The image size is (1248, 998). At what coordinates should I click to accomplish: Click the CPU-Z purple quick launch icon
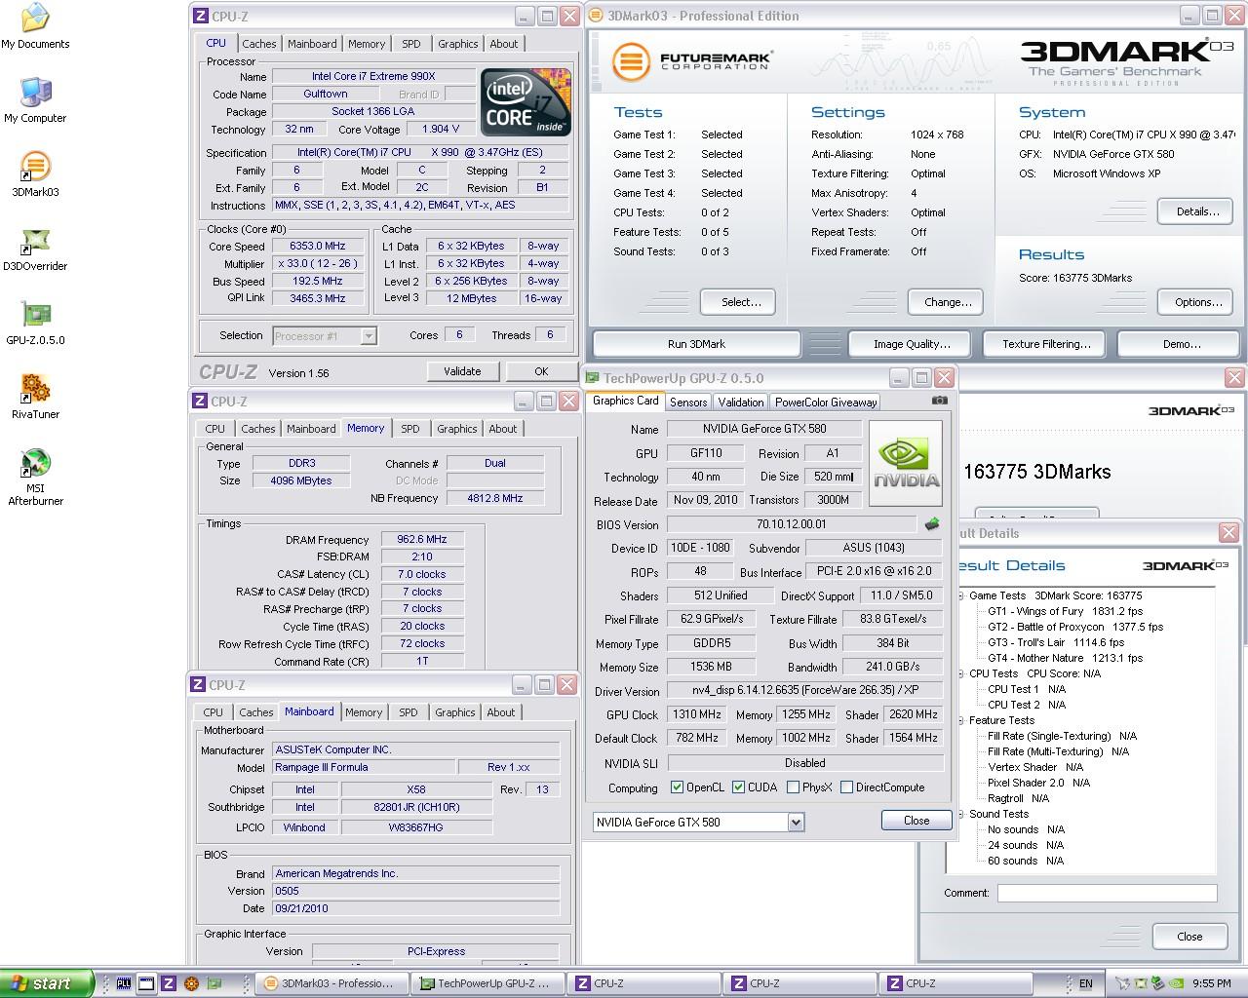(168, 983)
